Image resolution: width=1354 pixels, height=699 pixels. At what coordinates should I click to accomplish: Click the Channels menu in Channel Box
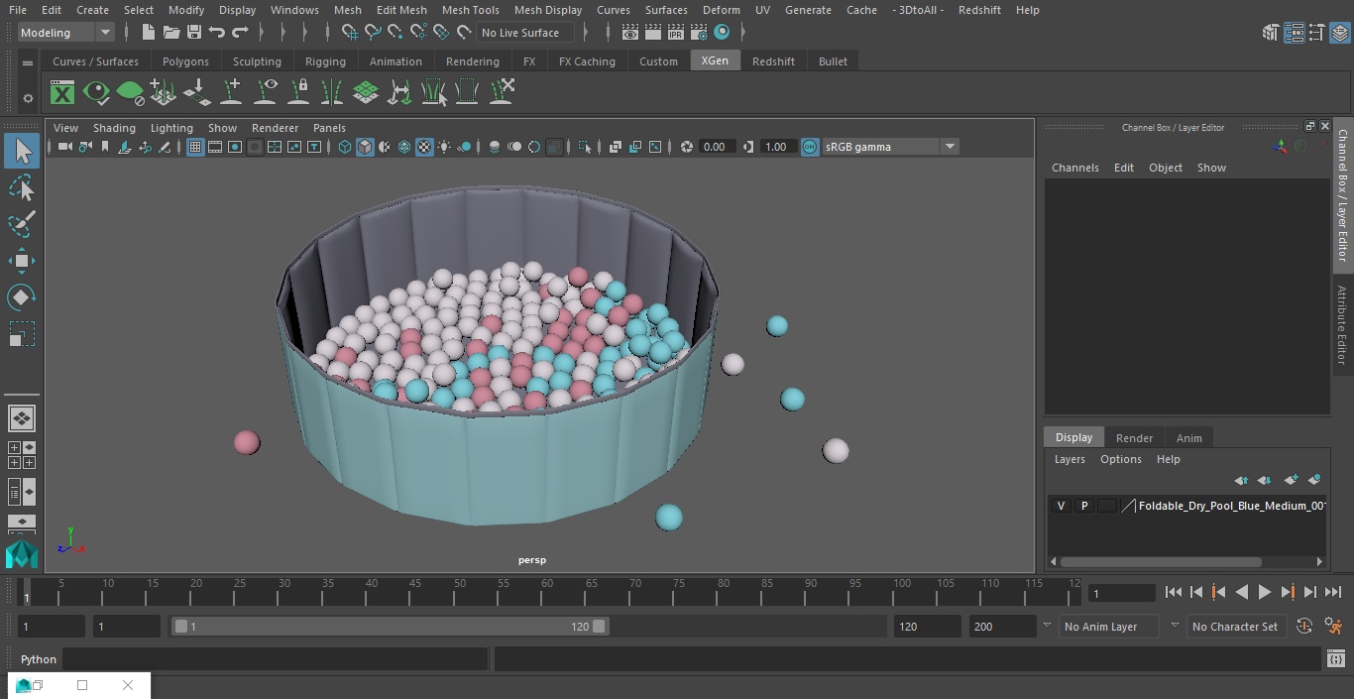coord(1074,168)
